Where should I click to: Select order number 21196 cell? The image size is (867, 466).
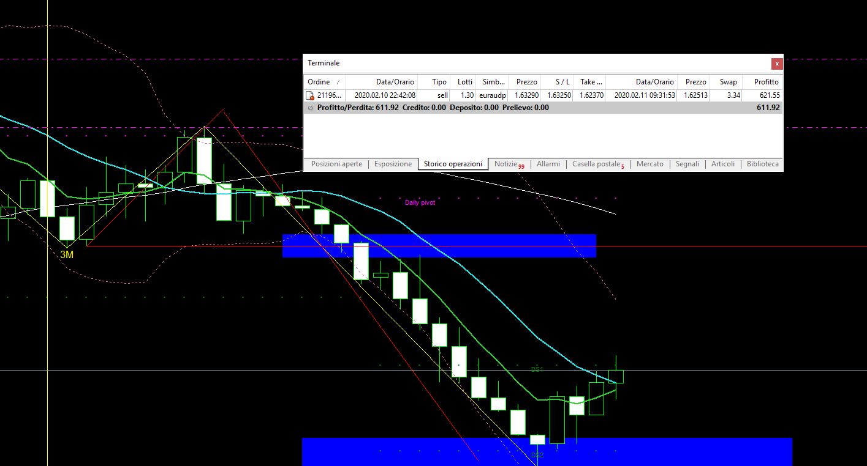(330, 95)
